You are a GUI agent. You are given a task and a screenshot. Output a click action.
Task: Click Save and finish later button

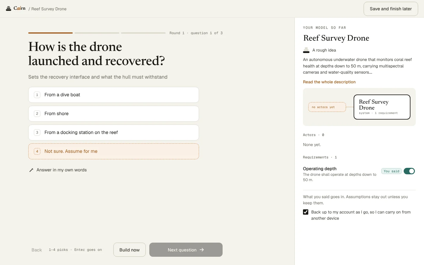tap(391, 9)
